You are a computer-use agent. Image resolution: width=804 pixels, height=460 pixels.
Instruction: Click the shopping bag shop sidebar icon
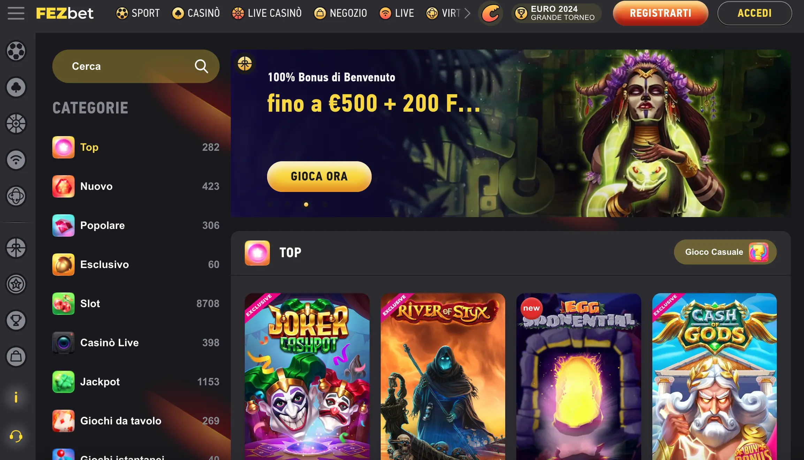pos(16,357)
